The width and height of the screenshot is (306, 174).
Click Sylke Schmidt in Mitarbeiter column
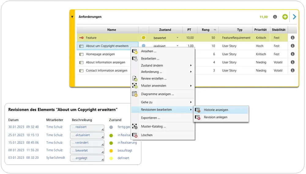pos(55,157)
